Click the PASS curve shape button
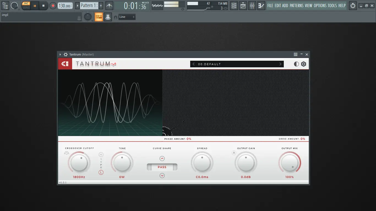The image size is (376, 211). click(x=162, y=167)
